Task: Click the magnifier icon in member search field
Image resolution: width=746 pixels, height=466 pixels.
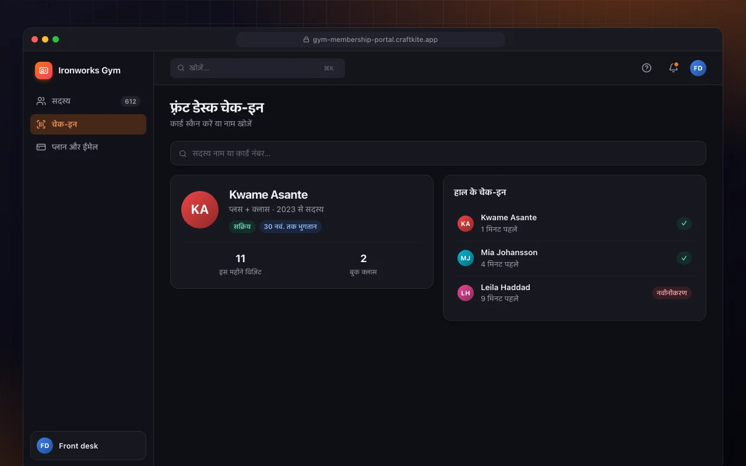Action: click(183, 154)
